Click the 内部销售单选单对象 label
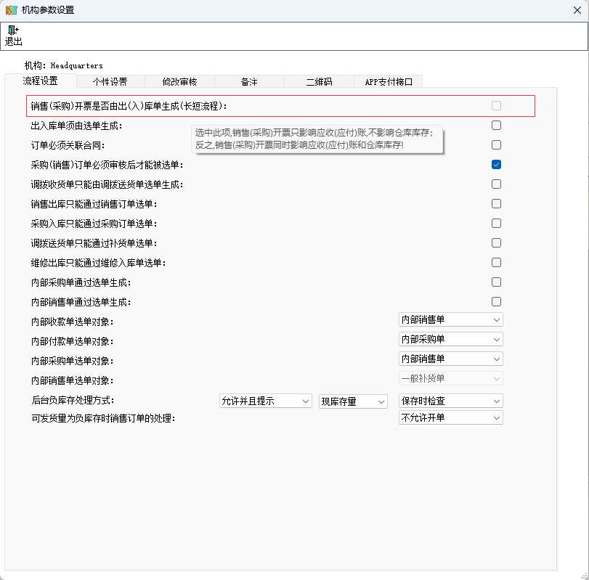Screen dimensions: 589x580 72,380
